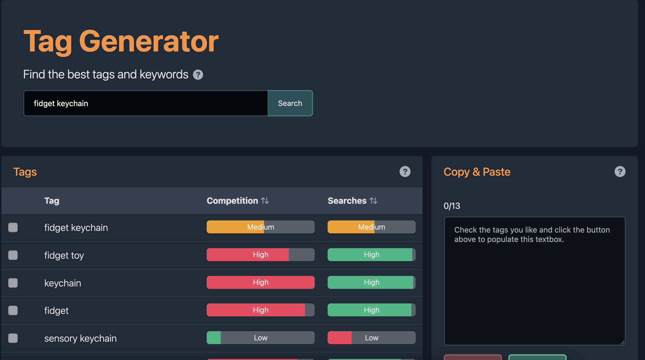Screen dimensions: 645x360
Task: Tick the 'fidget' tag checkbox
Action: click(x=13, y=310)
